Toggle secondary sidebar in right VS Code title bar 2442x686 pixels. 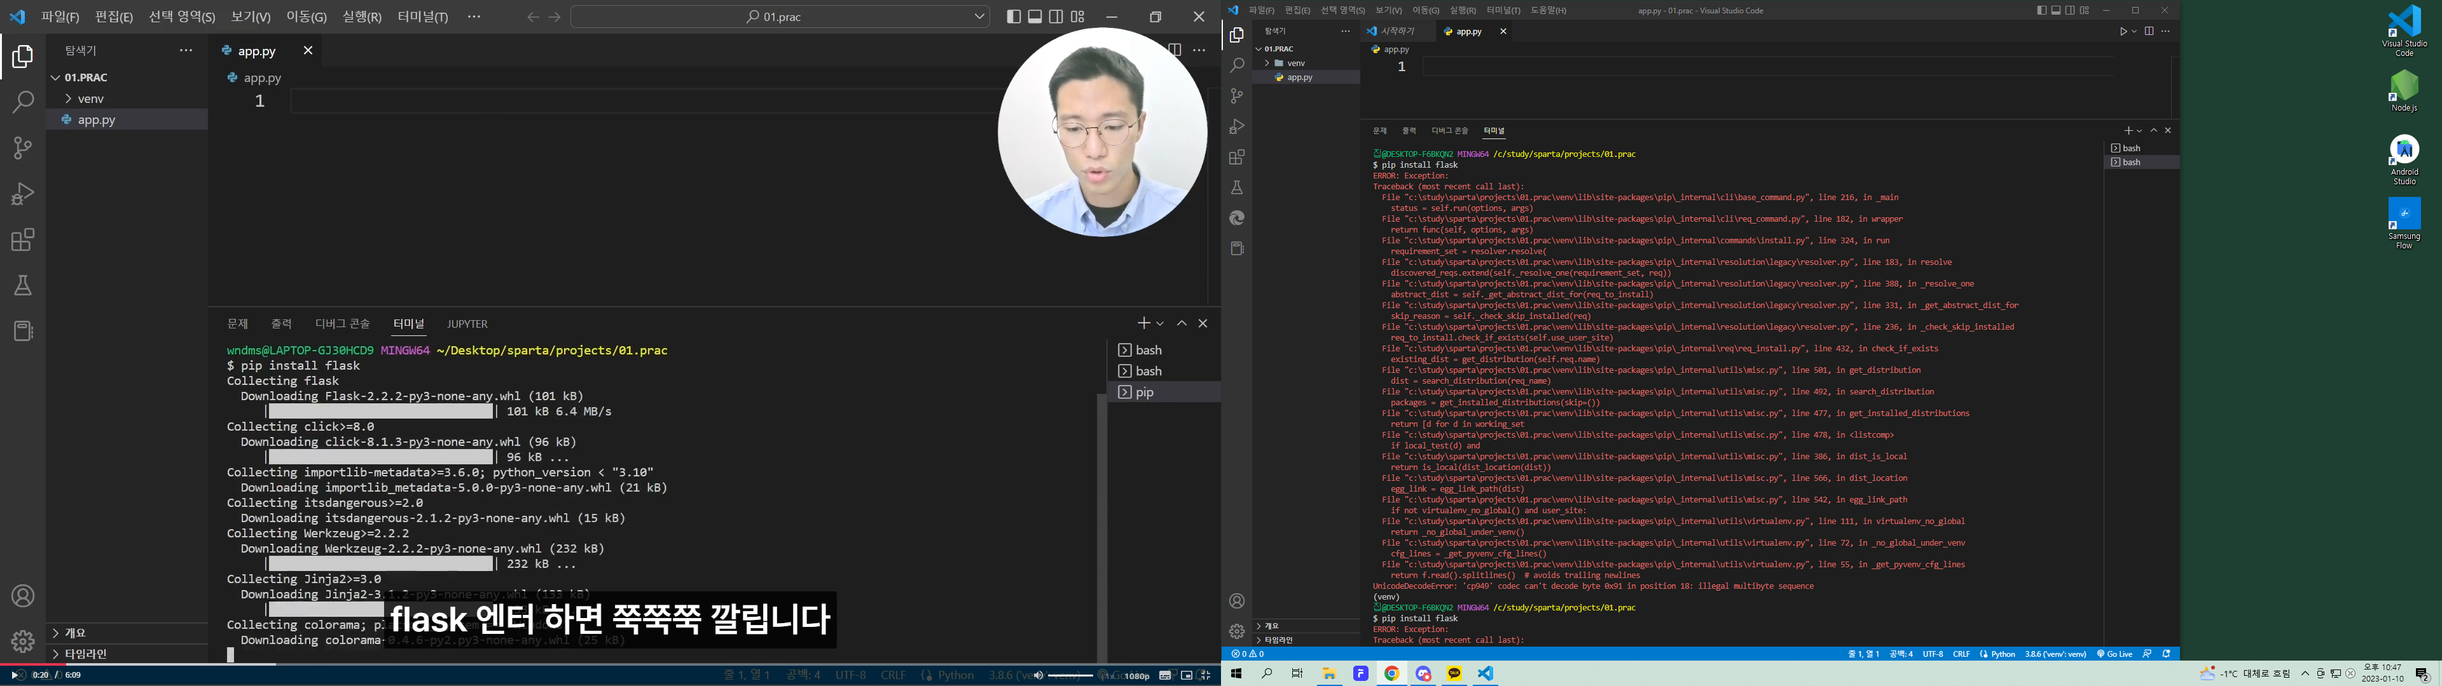(2071, 10)
